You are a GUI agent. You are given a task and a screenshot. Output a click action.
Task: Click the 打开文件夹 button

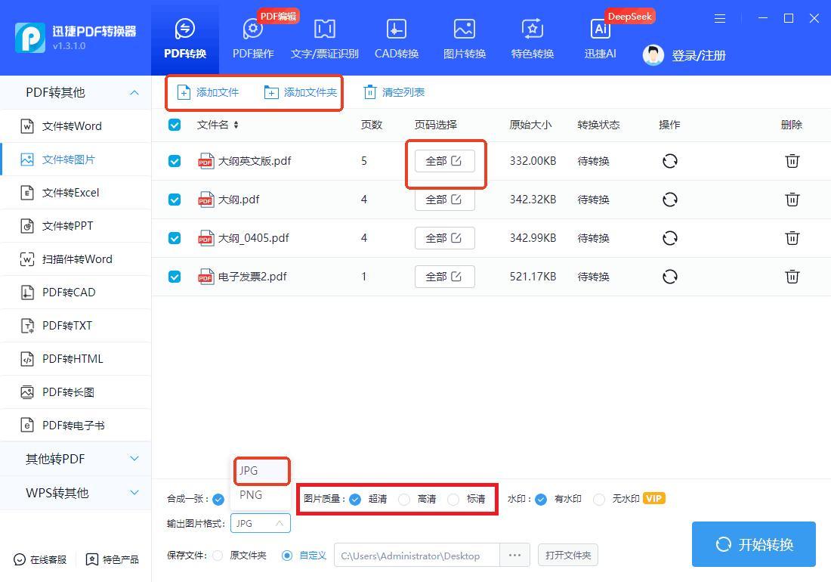[568, 556]
